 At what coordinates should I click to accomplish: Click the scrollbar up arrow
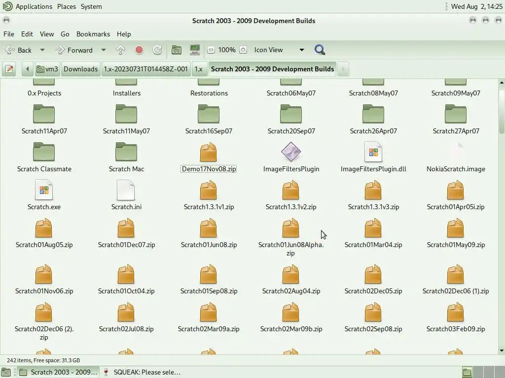(x=502, y=83)
